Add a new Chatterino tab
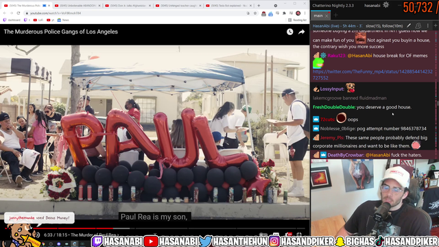439x247 pixels. click(x=335, y=15)
